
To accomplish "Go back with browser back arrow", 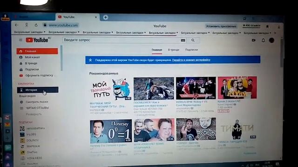I will pyautogui.click(x=17, y=25).
